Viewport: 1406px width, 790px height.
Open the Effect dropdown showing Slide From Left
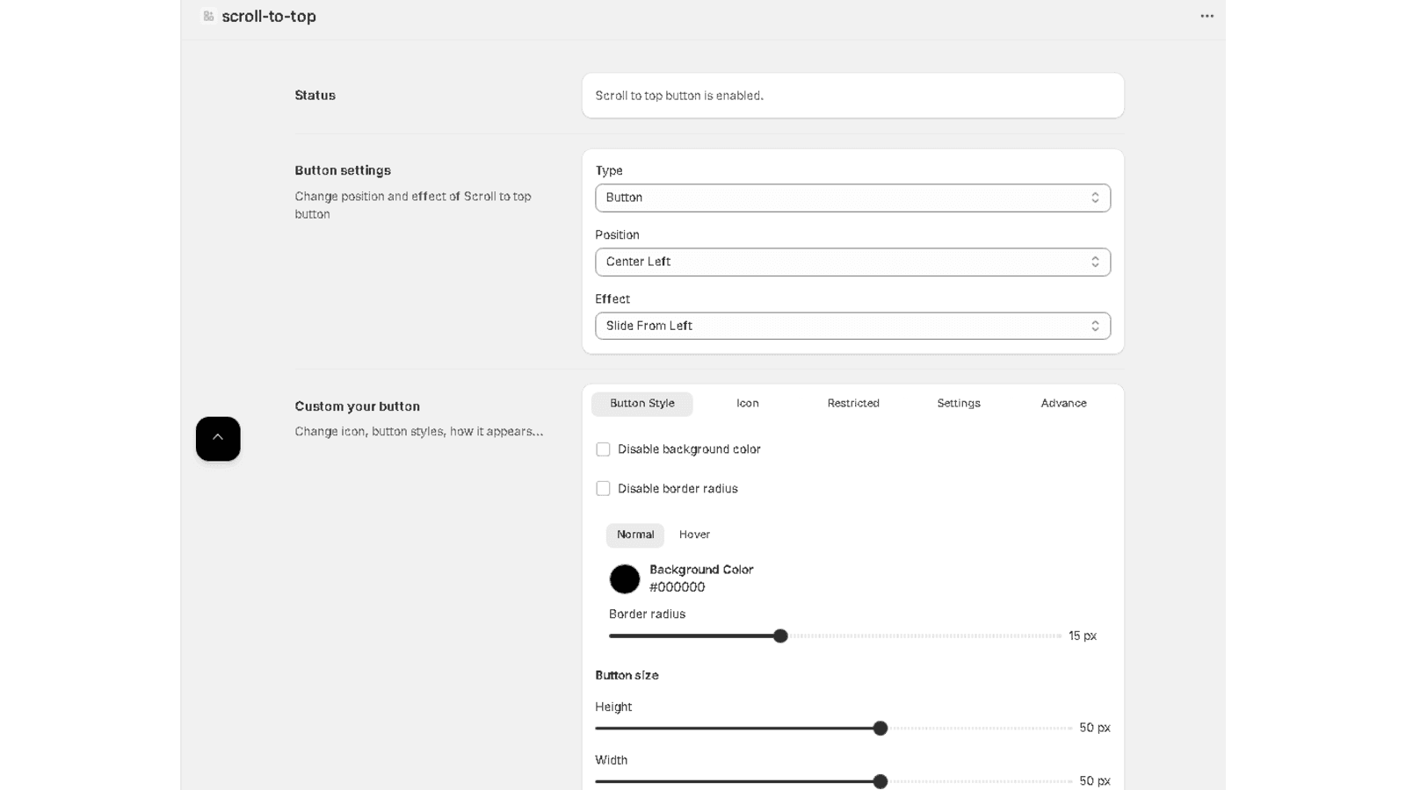point(844,326)
